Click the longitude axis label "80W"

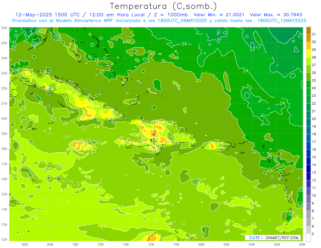click(x=50, y=245)
